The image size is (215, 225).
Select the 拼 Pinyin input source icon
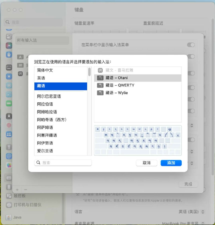[20, 65]
